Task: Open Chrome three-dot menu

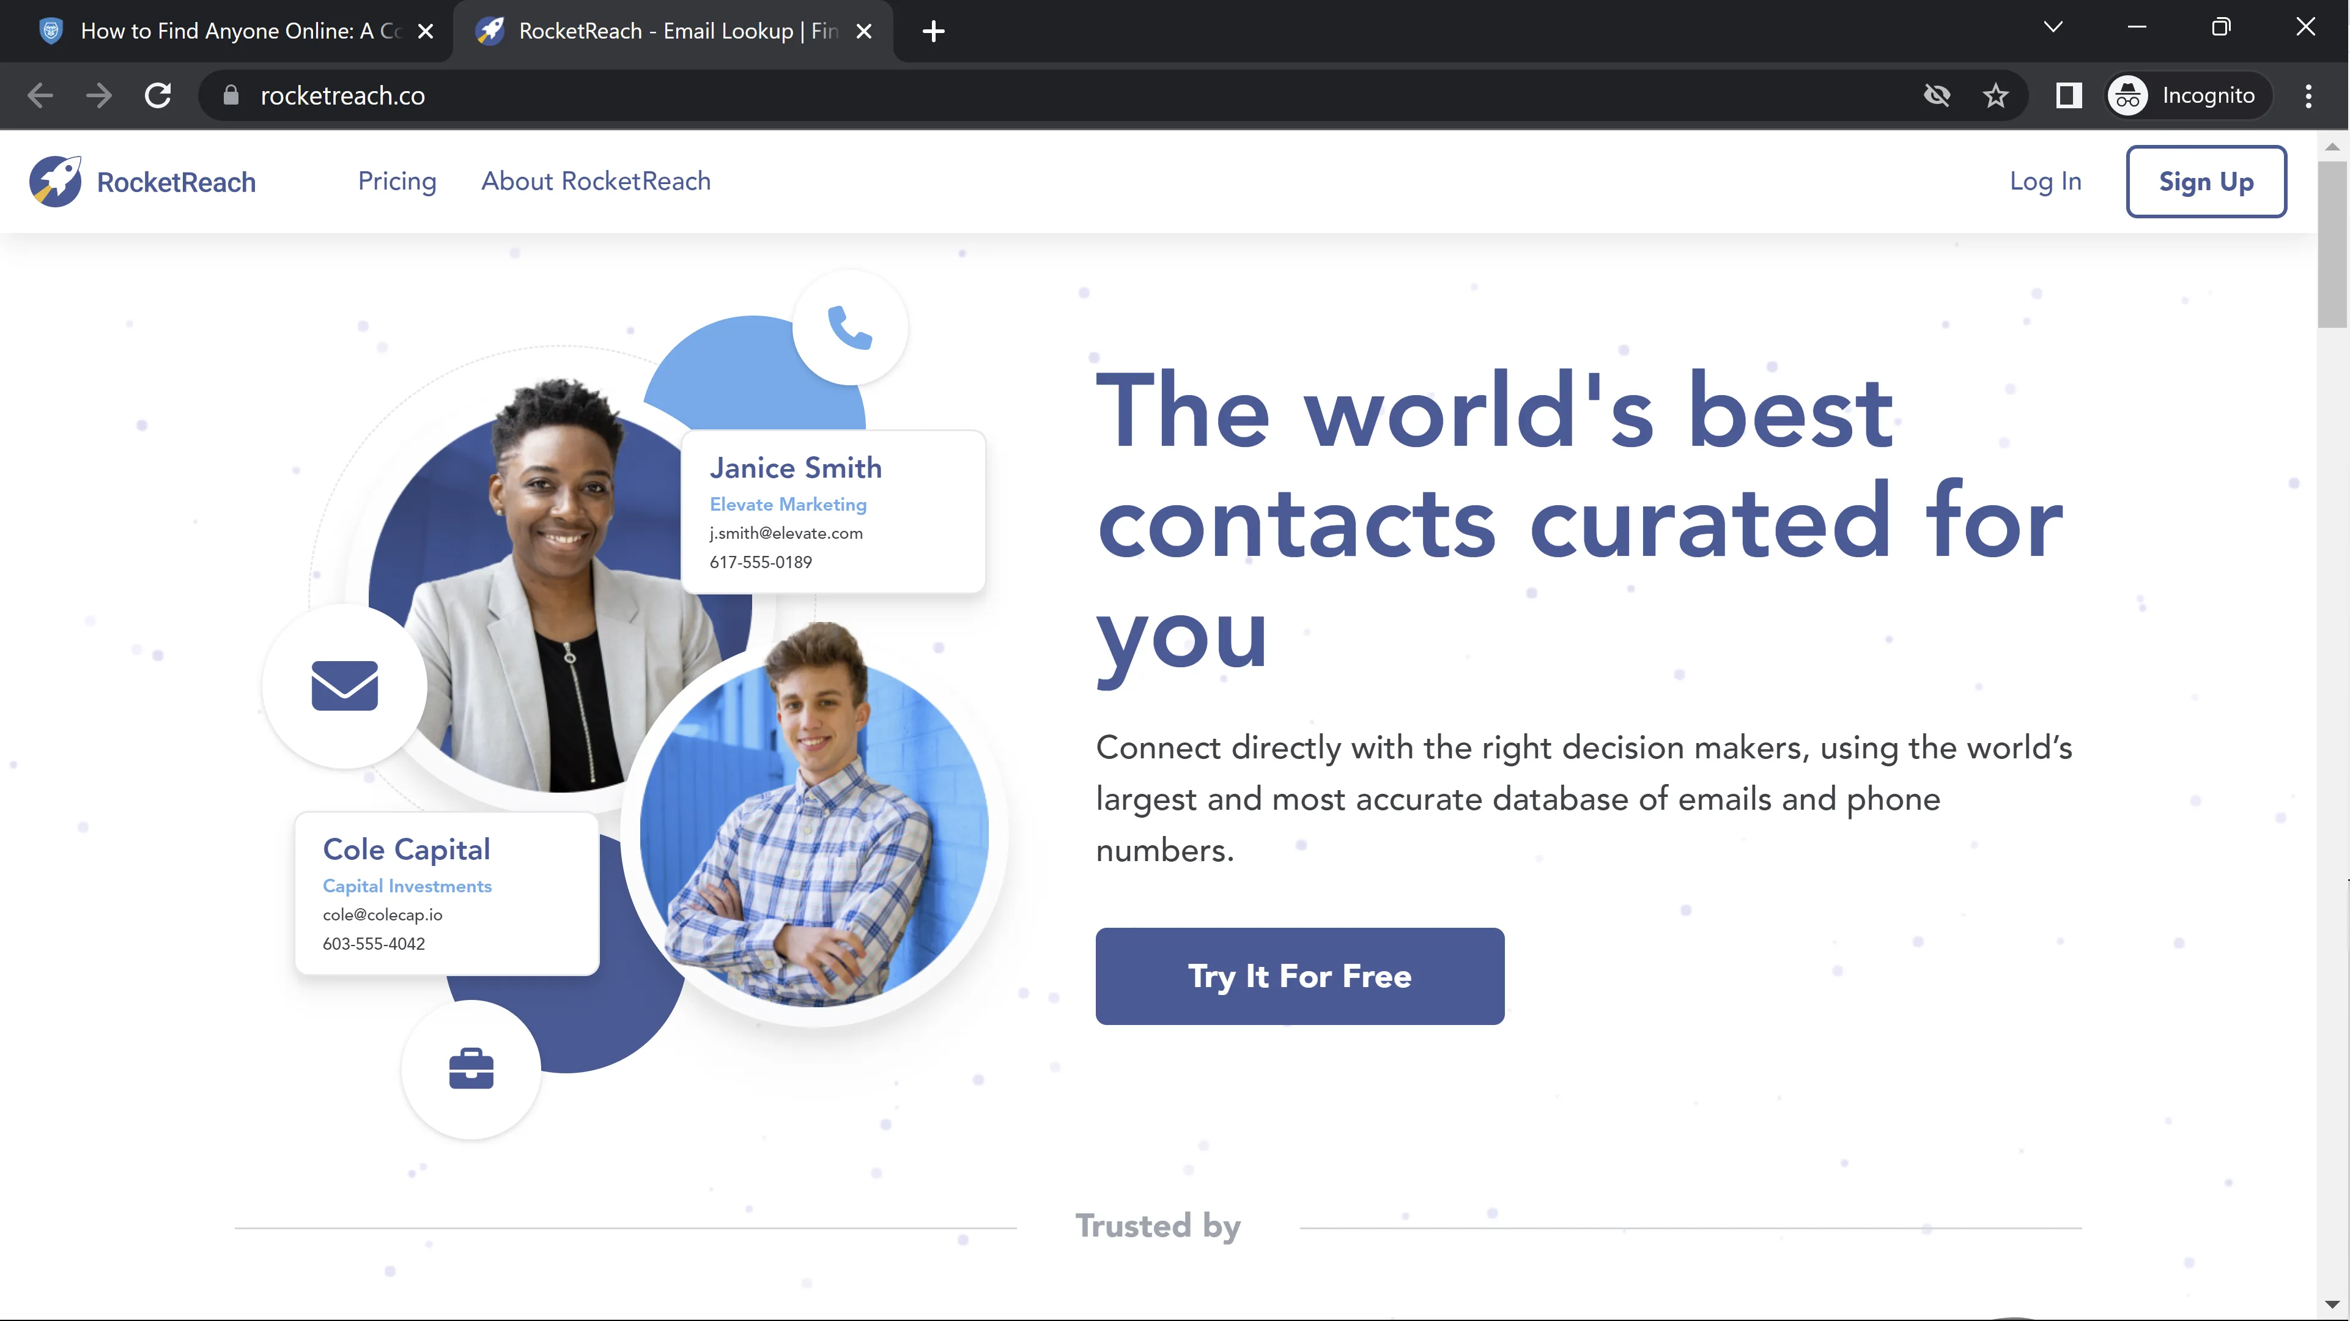Action: pos(2308,96)
